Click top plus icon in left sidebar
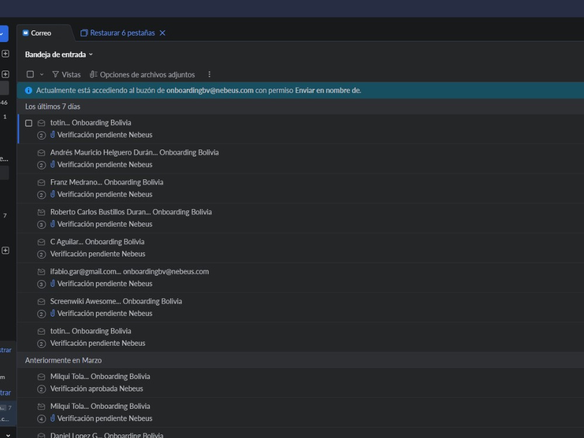Screen dimensions: 584x438 (x=5, y=54)
